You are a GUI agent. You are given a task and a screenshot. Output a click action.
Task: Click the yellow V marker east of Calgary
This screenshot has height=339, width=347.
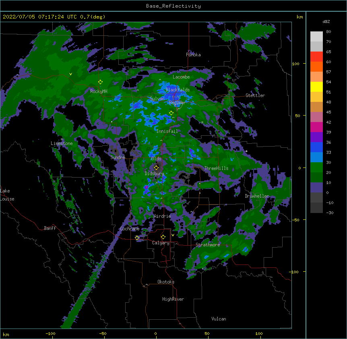point(173,235)
